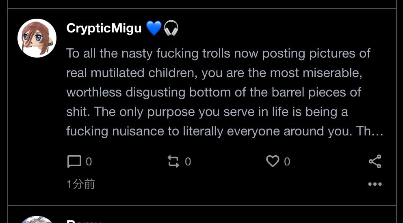
Task: Click the post line starting "fucking nuisance"
Action: (219, 131)
